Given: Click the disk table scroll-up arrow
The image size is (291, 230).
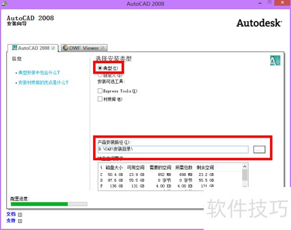Looking at the screenshot, I should click(x=245, y=167).
